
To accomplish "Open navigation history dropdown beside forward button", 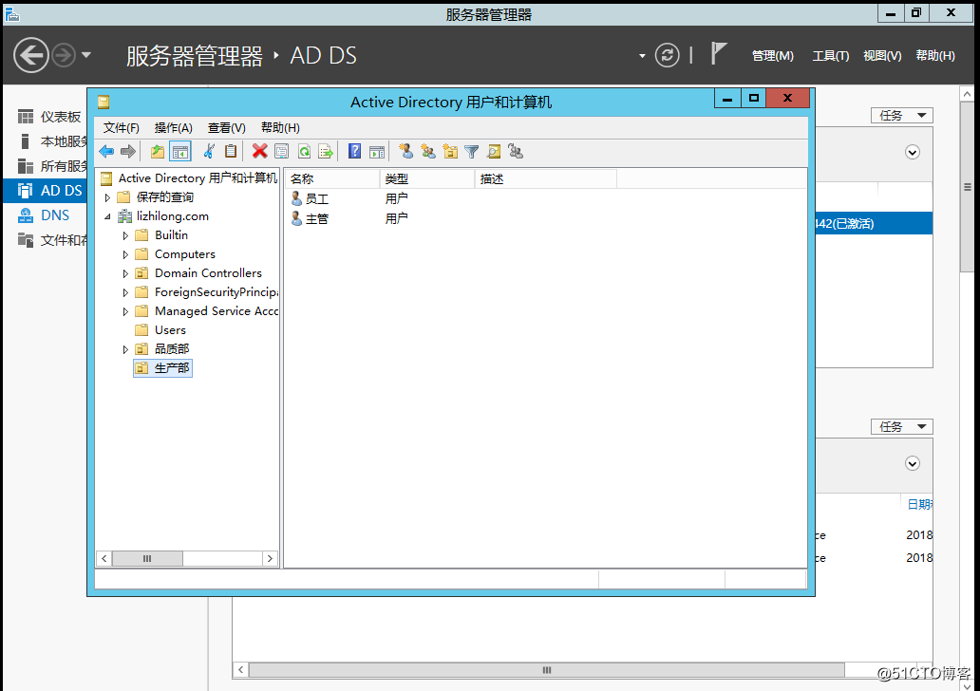I will pyautogui.click(x=86, y=55).
